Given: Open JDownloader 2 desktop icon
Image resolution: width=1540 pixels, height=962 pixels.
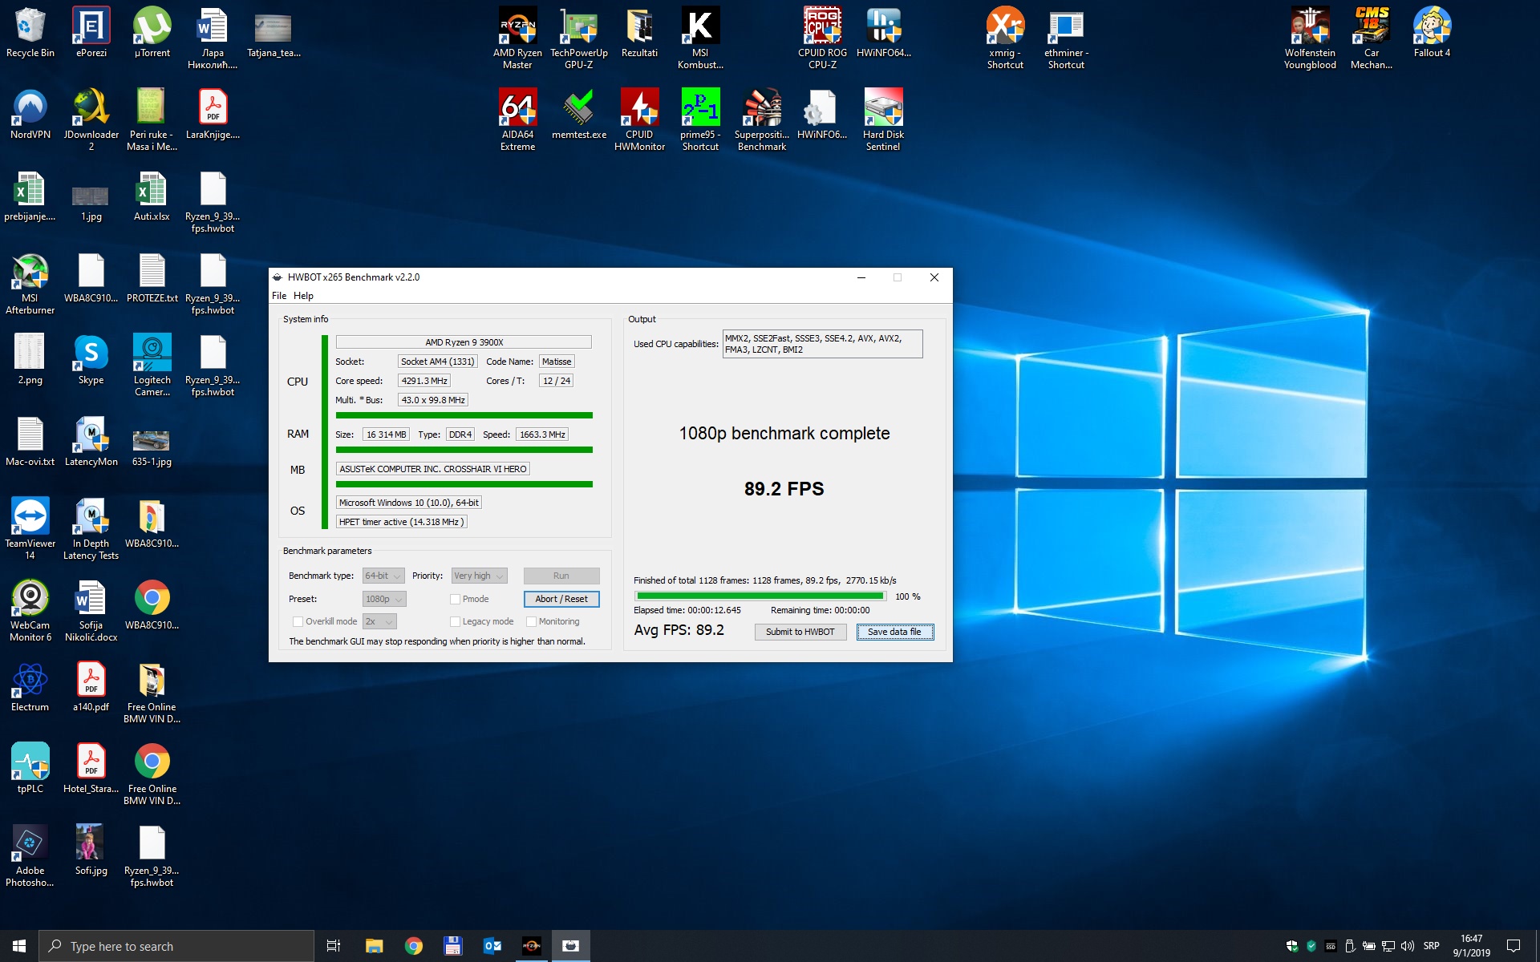Looking at the screenshot, I should click(91, 119).
